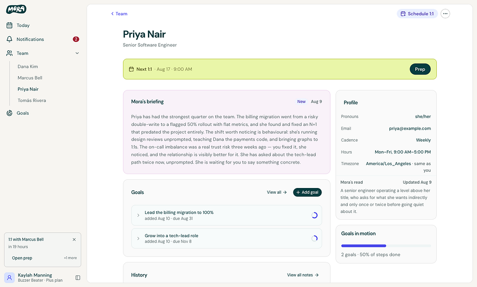Click the Prep button in Next 1:1 banner
The width and height of the screenshot is (477, 287).
pyautogui.click(x=420, y=69)
